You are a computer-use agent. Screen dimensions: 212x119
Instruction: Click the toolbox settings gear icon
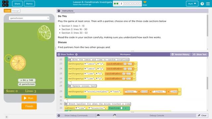77,54
